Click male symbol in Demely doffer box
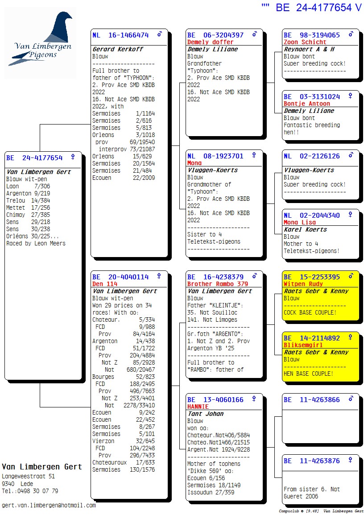The width and height of the screenshot is (364, 523). [x=255, y=34]
